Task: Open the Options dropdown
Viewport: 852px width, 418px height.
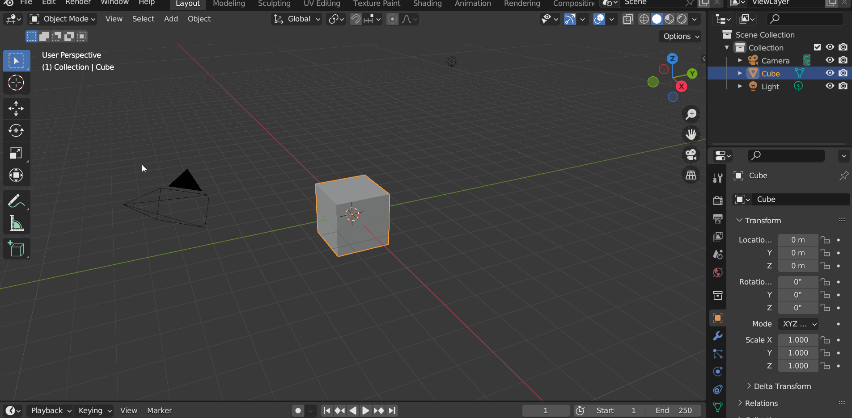Action: [x=680, y=37]
